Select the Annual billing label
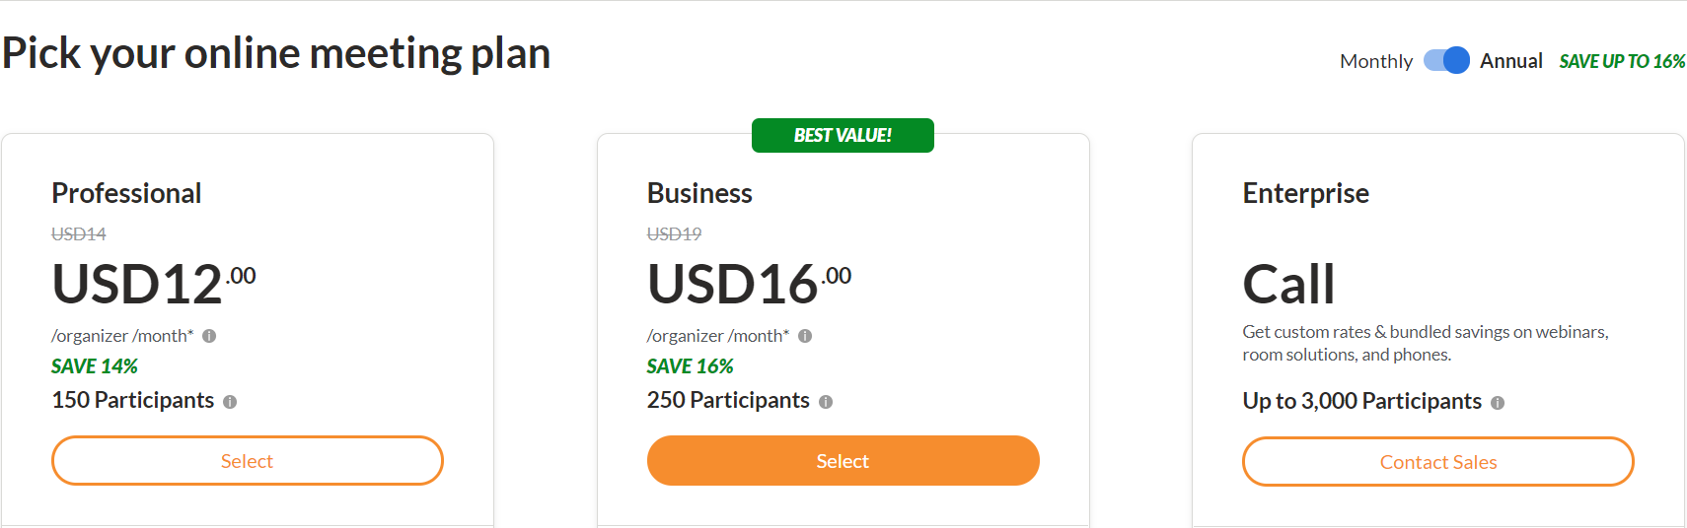Image resolution: width=1687 pixels, height=528 pixels. pyautogui.click(x=1510, y=61)
